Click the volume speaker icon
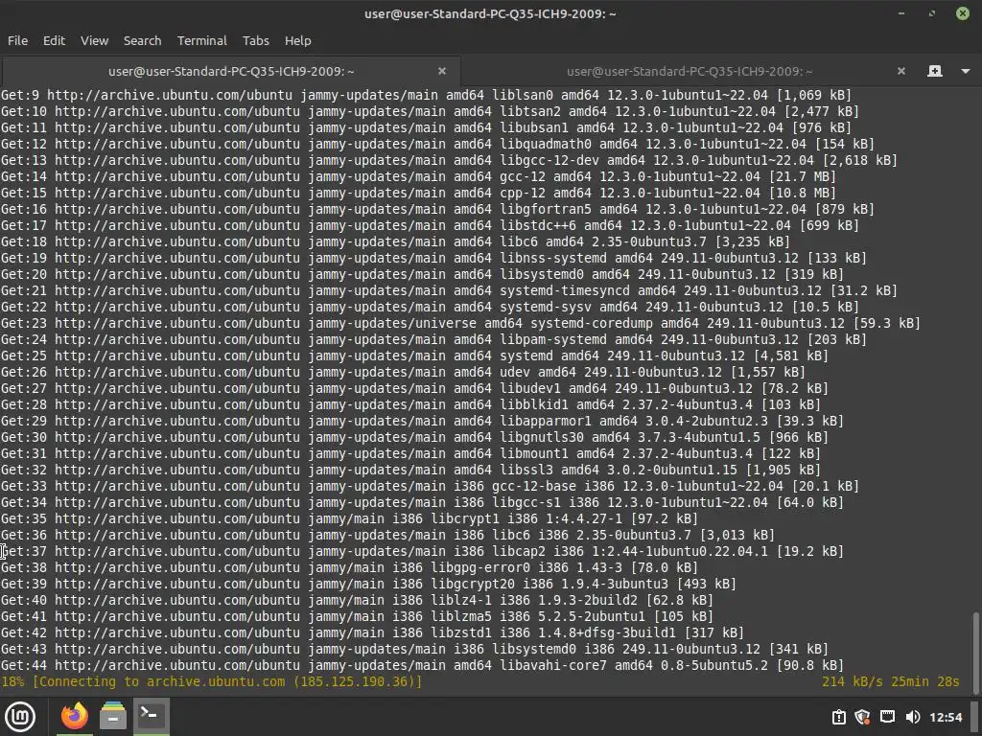This screenshot has height=736, width=982. click(x=913, y=717)
